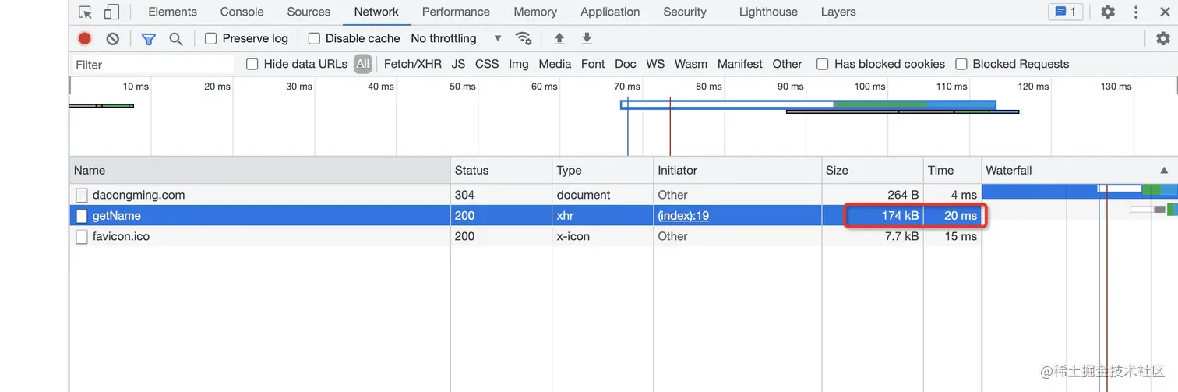Click the Filter text input field
This screenshot has width=1178, height=392.
pos(153,65)
